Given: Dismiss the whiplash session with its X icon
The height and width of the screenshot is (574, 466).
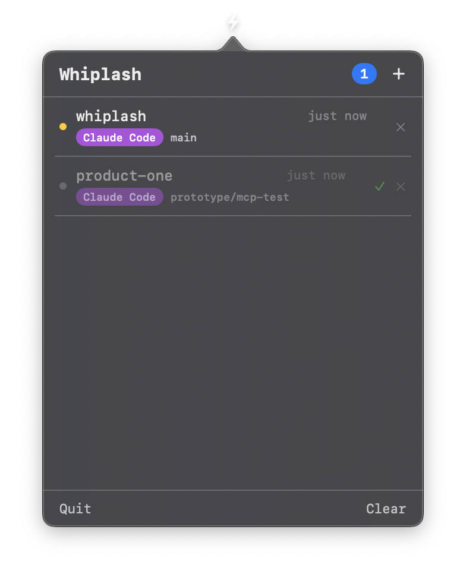Looking at the screenshot, I should [x=400, y=127].
